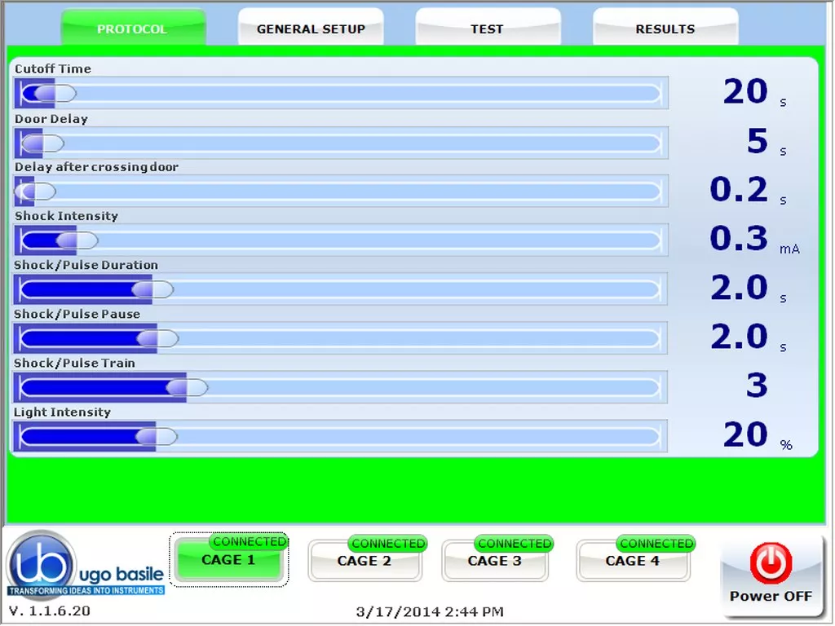The height and width of the screenshot is (626, 835).
Task: Switch to the TEST tab
Action: pyautogui.click(x=487, y=28)
